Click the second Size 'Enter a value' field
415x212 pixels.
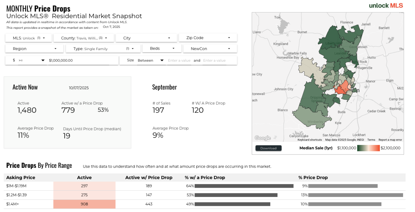pyautogui.click(x=214, y=60)
